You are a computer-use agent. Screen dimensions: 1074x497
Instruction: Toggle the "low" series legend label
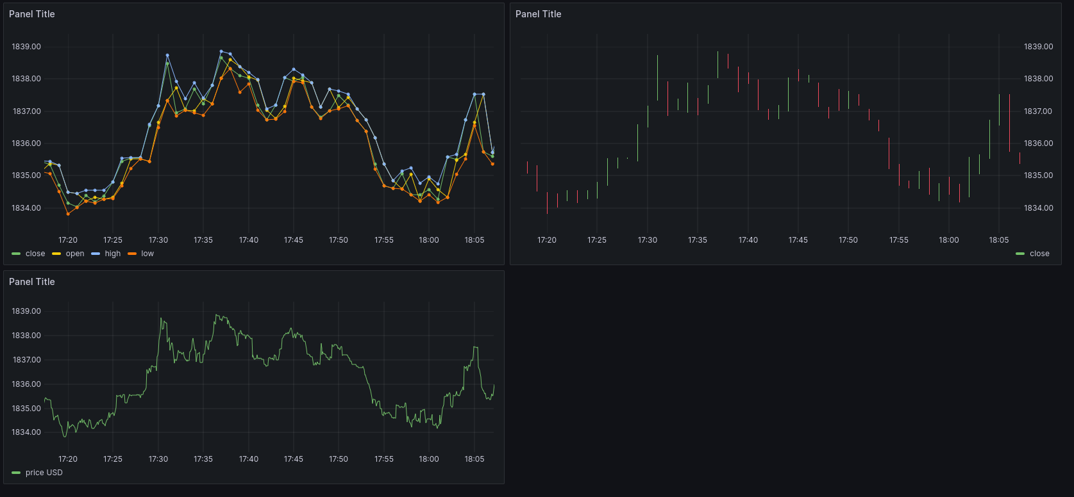[x=147, y=254]
